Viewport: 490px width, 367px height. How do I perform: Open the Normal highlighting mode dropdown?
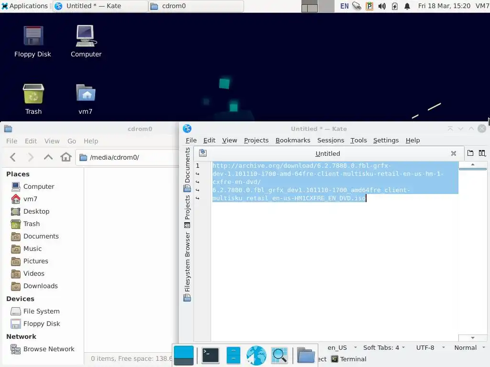469,348
